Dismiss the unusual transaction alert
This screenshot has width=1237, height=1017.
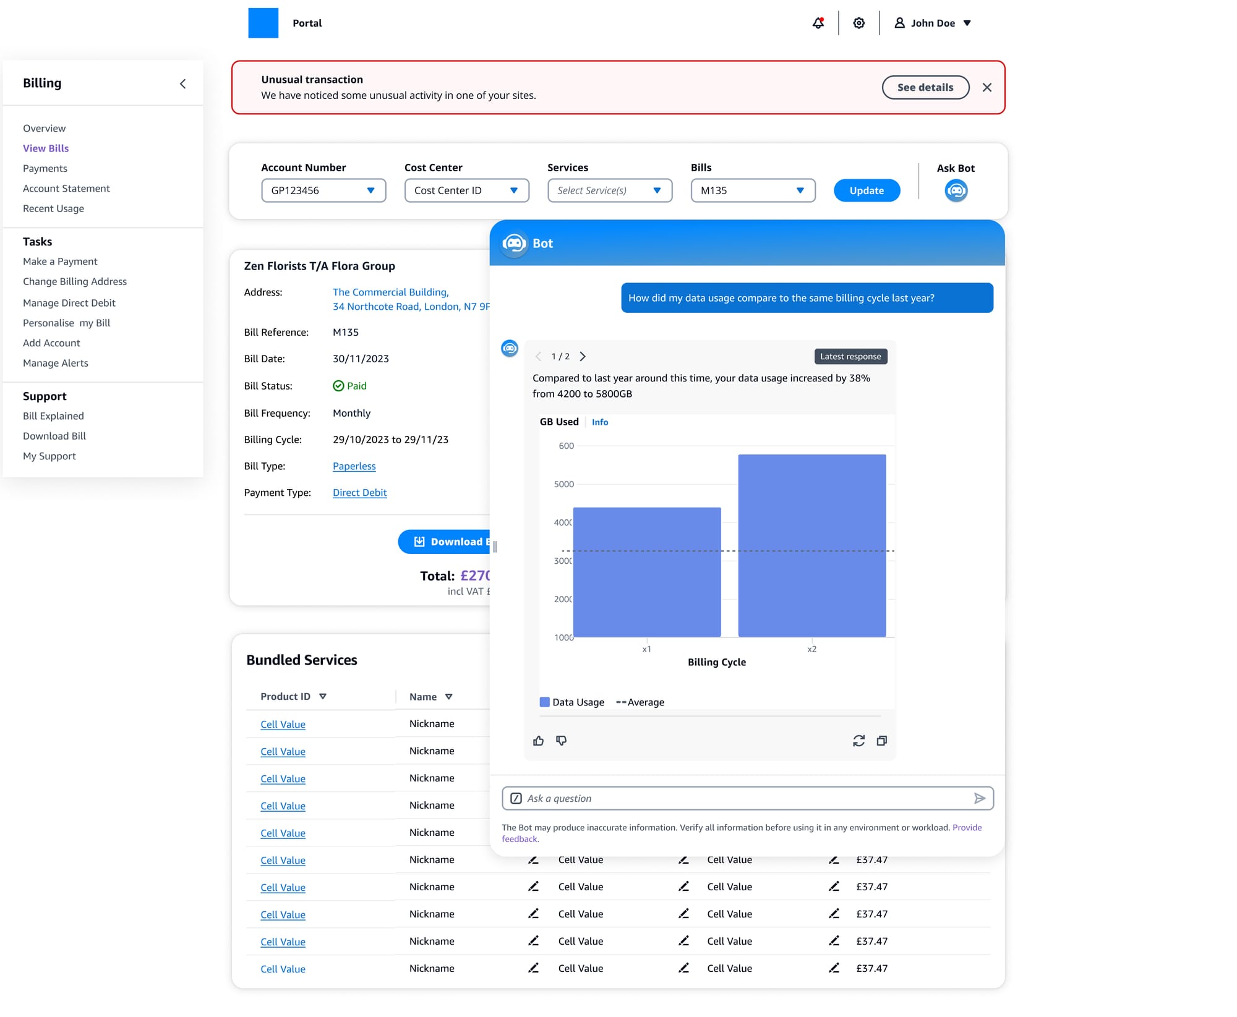tap(987, 87)
